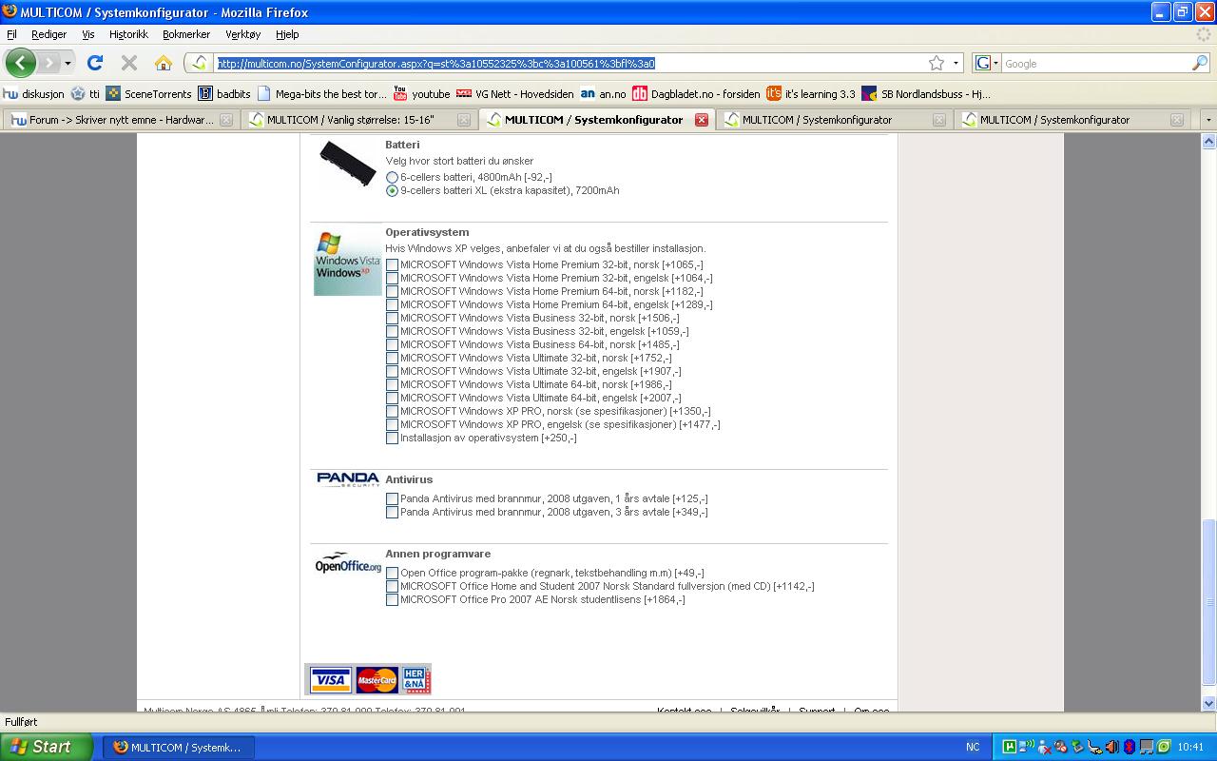Viewport: 1217px width, 761px height.
Task: Open youtube bookmark in bookmarks toolbar
Action: 421,93
